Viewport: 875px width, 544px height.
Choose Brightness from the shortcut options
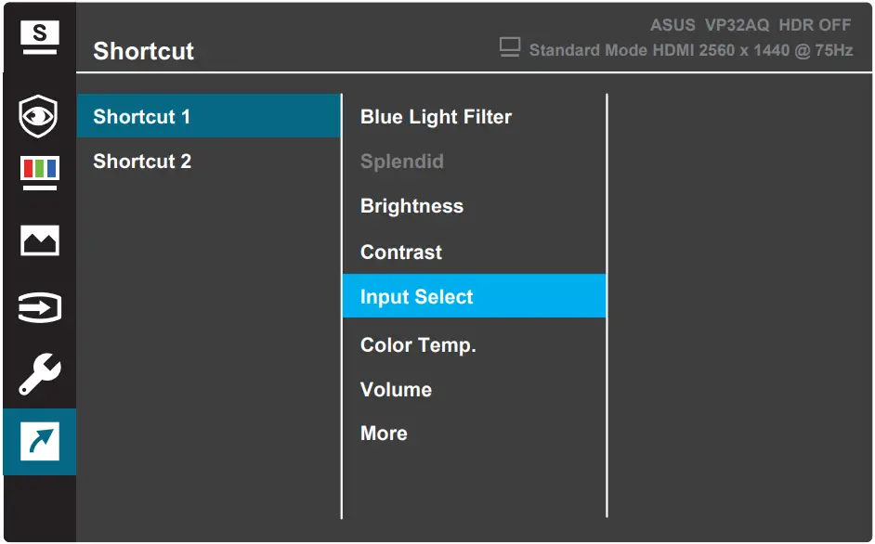coord(411,206)
